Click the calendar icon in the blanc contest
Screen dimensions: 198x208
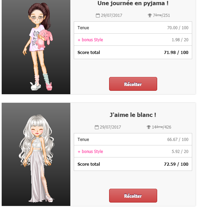click(97, 127)
